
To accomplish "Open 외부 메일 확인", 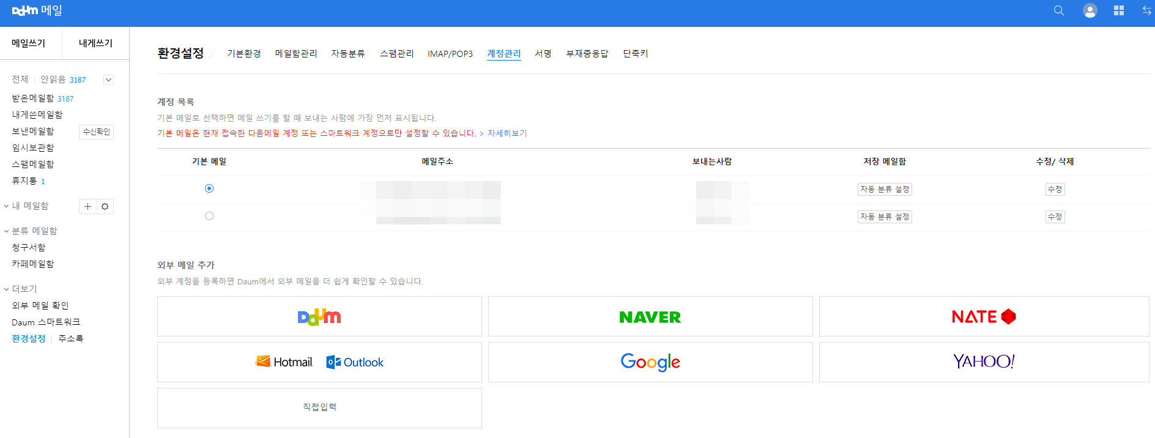I will (x=40, y=306).
